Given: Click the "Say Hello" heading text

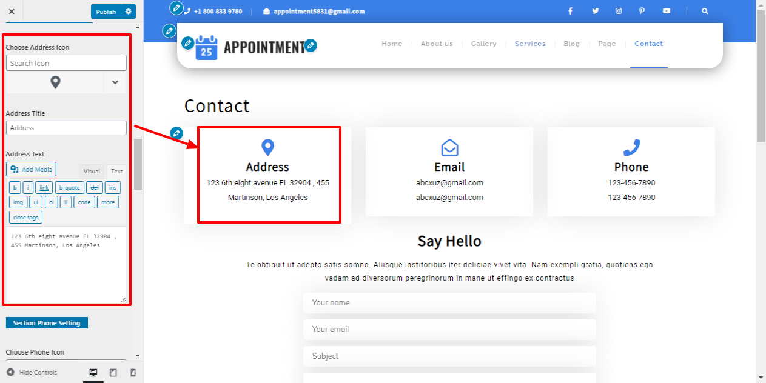Looking at the screenshot, I should pyautogui.click(x=449, y=241).
